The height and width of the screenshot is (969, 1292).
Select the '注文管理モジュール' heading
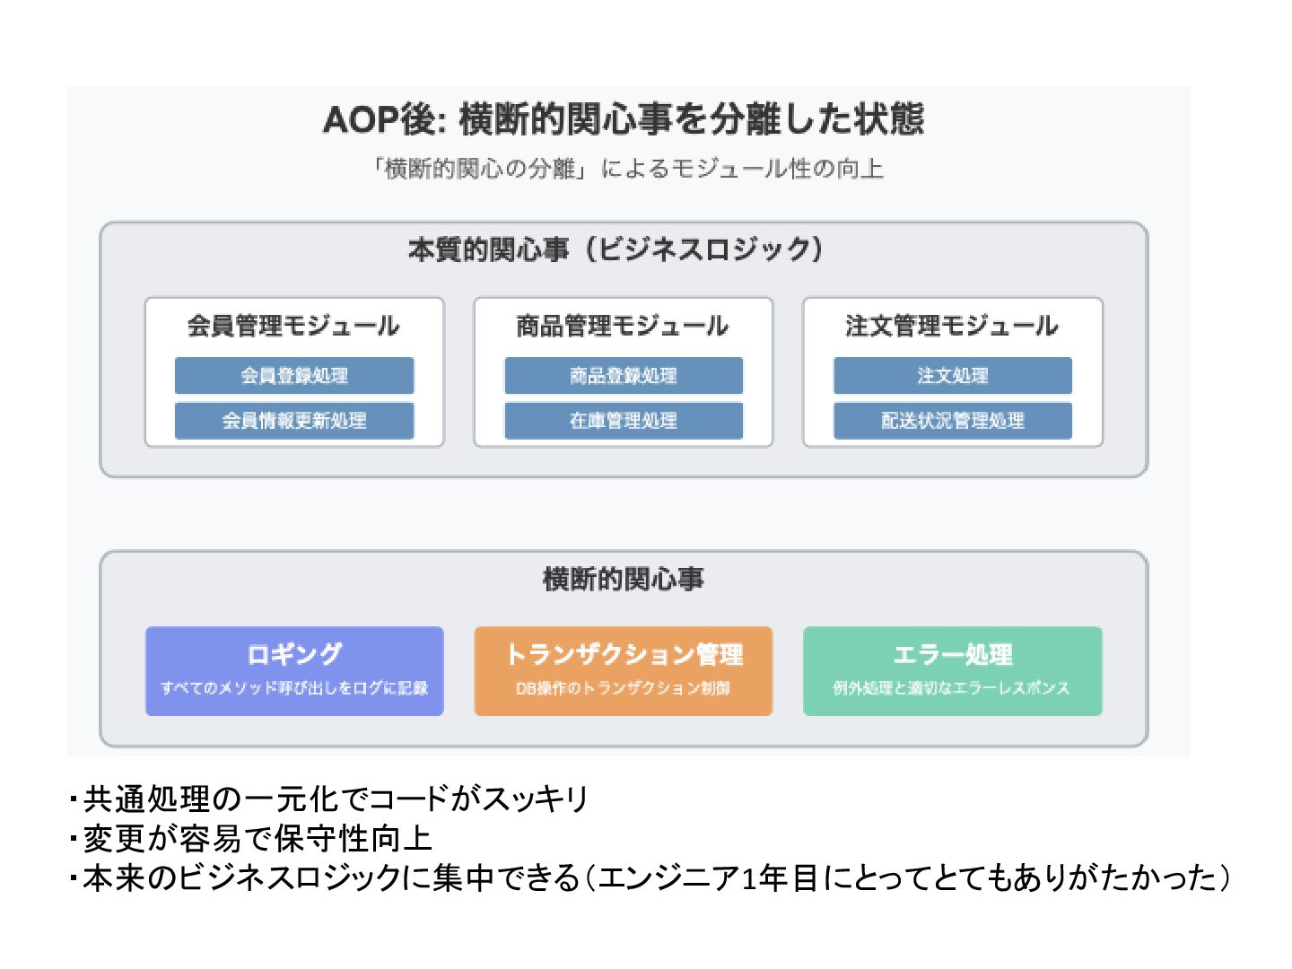(952, 326)
